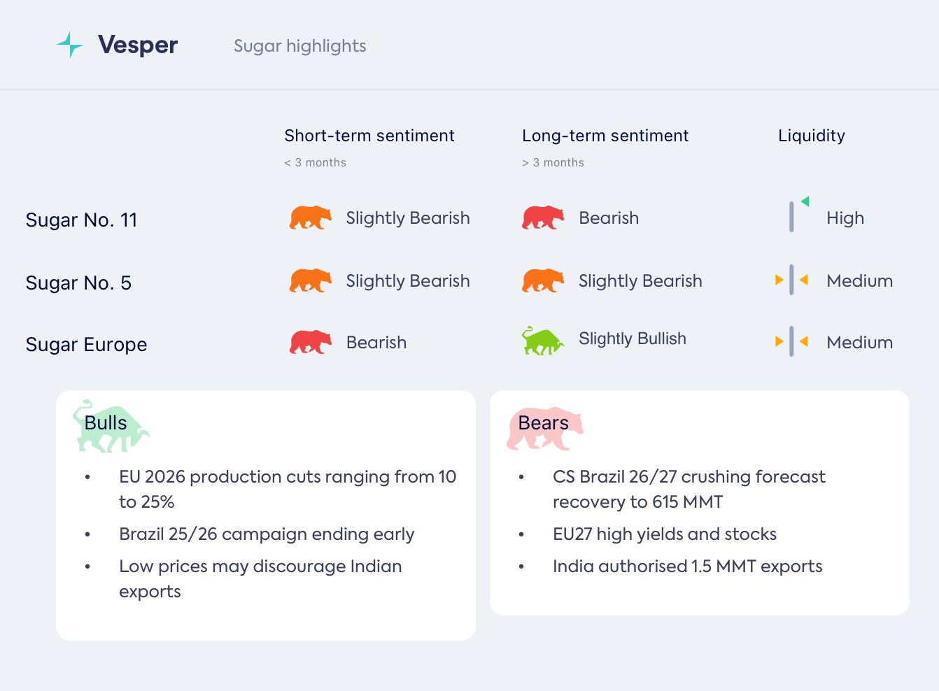
Task: Click the Medium liquidity indicator for Sugar Europe
Action: point(791,342)
